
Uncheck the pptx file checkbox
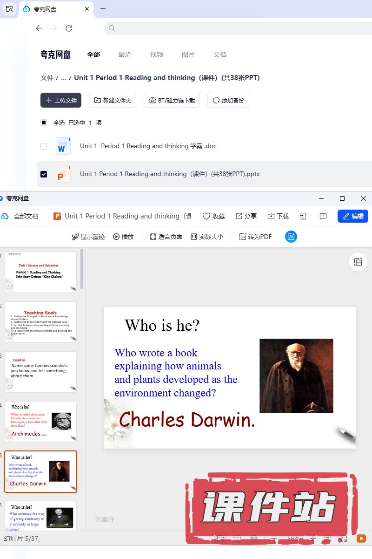click(44, 174)
